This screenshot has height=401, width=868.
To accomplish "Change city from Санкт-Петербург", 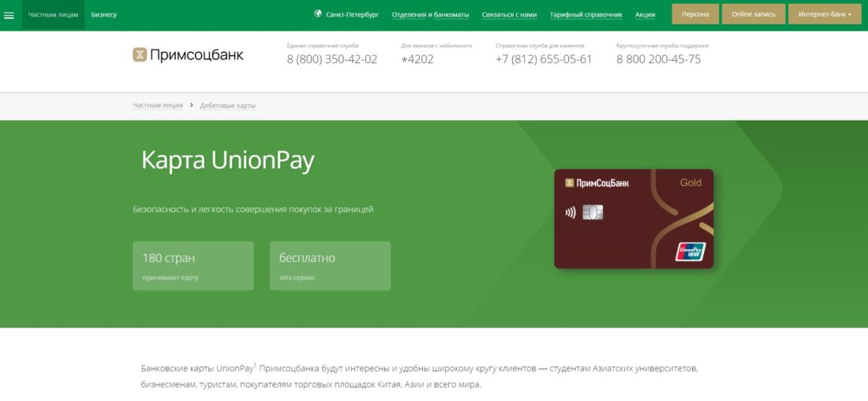I will pos(353,15).
